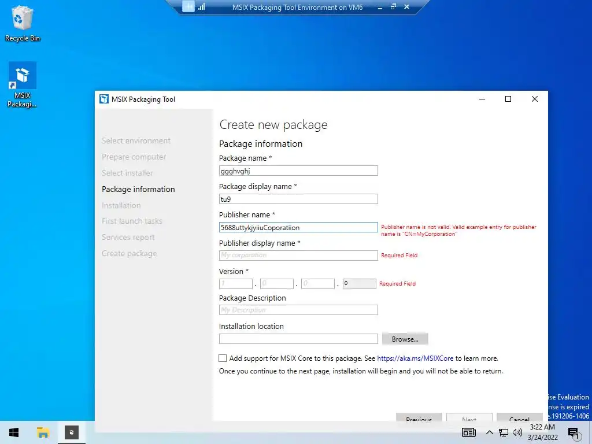This screenshot has height=444, width=592.
Task: Click the Browse... button
Action: click(x=405, y=339)
